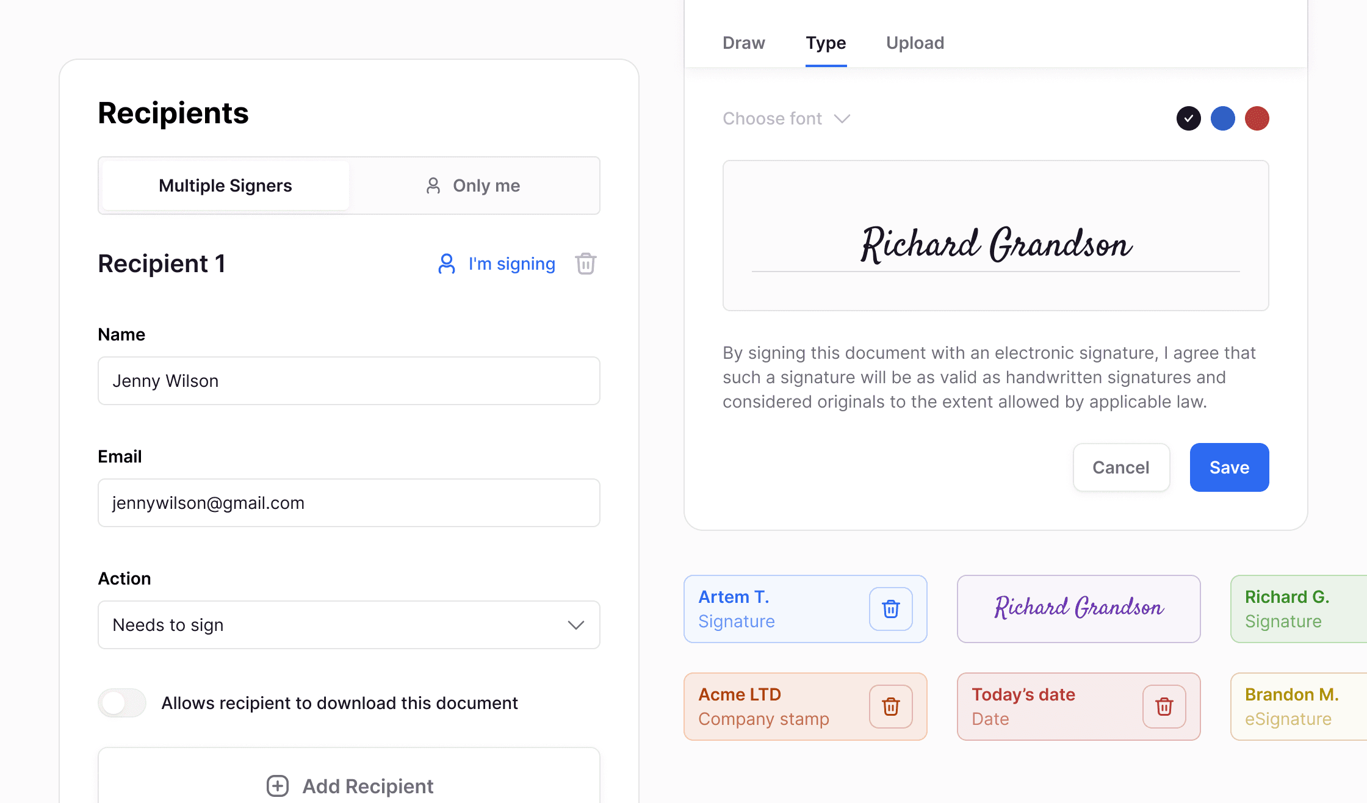Viewport: 1367px width, 803px height.
Task: Delete the Artem T. signature field
Action: [x=890, y=609]
